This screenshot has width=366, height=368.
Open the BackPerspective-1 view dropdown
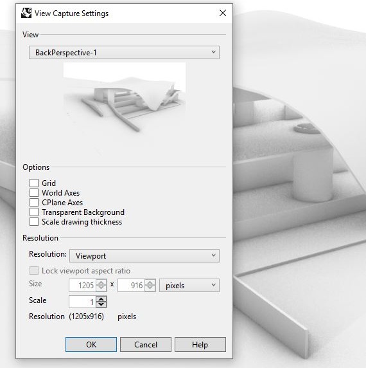coord(124,52)
